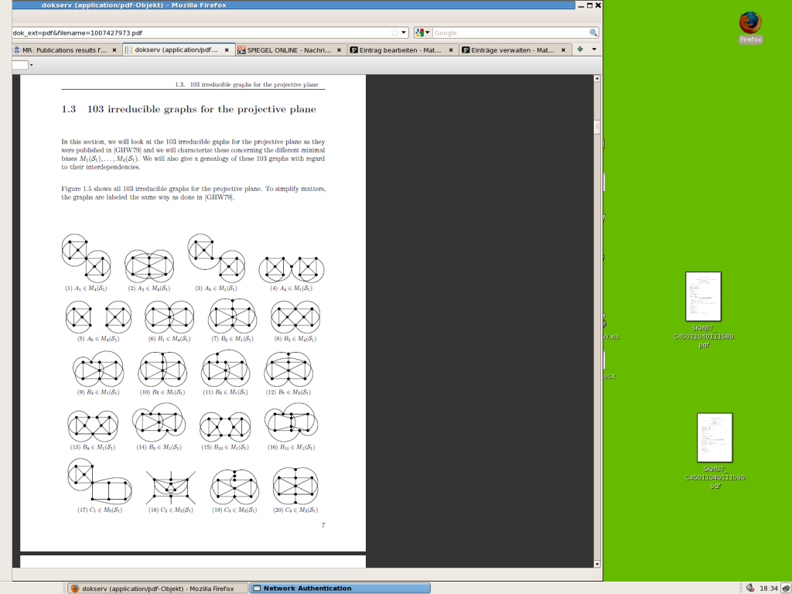Click the volume icon in the system tray
This screenshot has width=792, height=594.
coord(749,588)
